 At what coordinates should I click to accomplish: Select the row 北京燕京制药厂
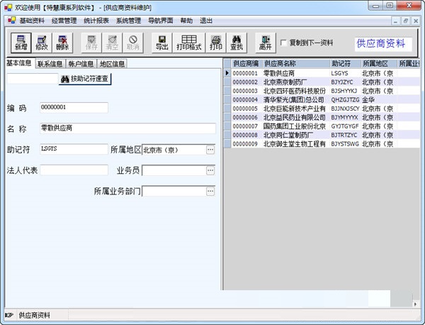tap(322, 82)
